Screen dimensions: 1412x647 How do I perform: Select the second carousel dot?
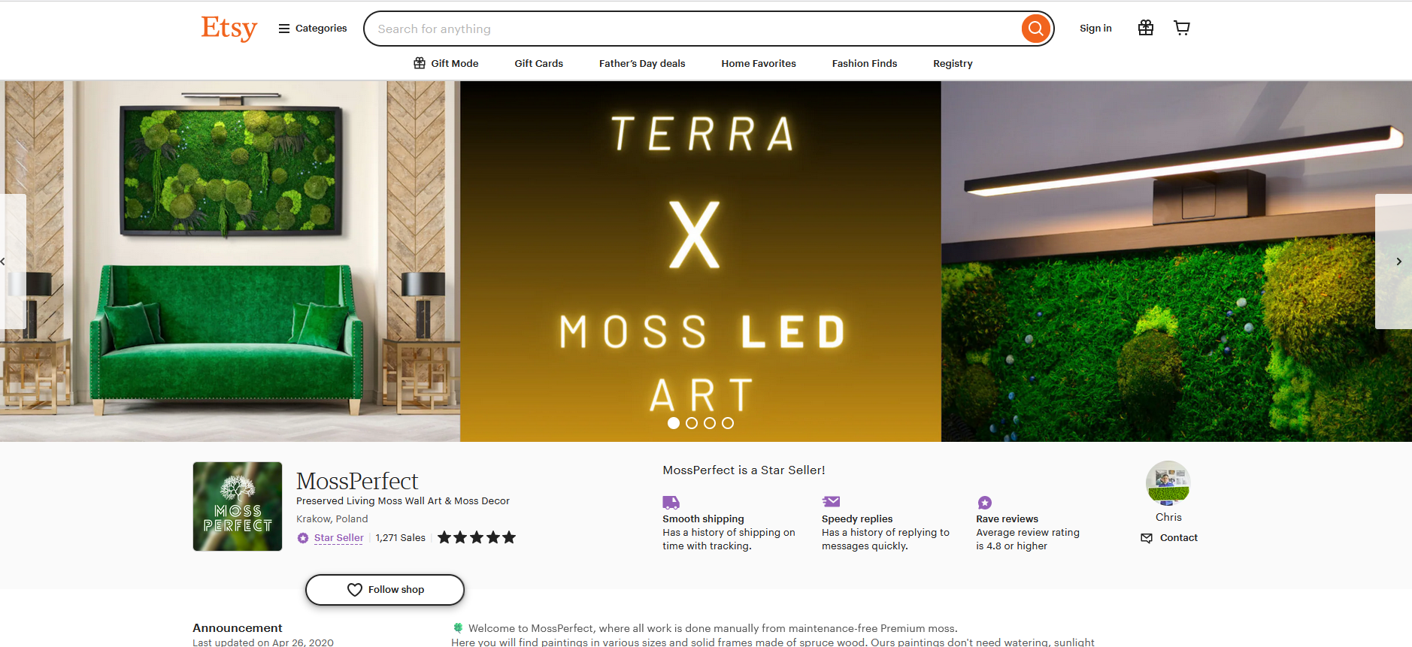(x=692, y=423)
